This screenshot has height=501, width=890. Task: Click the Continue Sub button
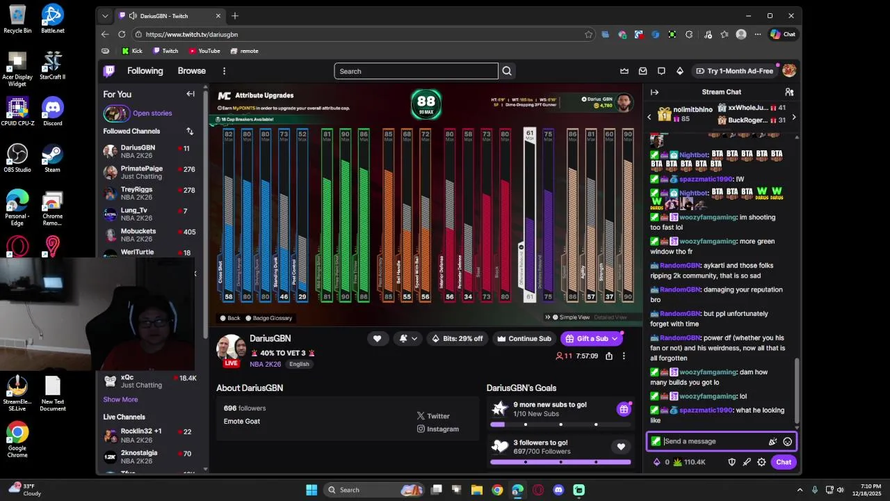(x=524, y=339)
